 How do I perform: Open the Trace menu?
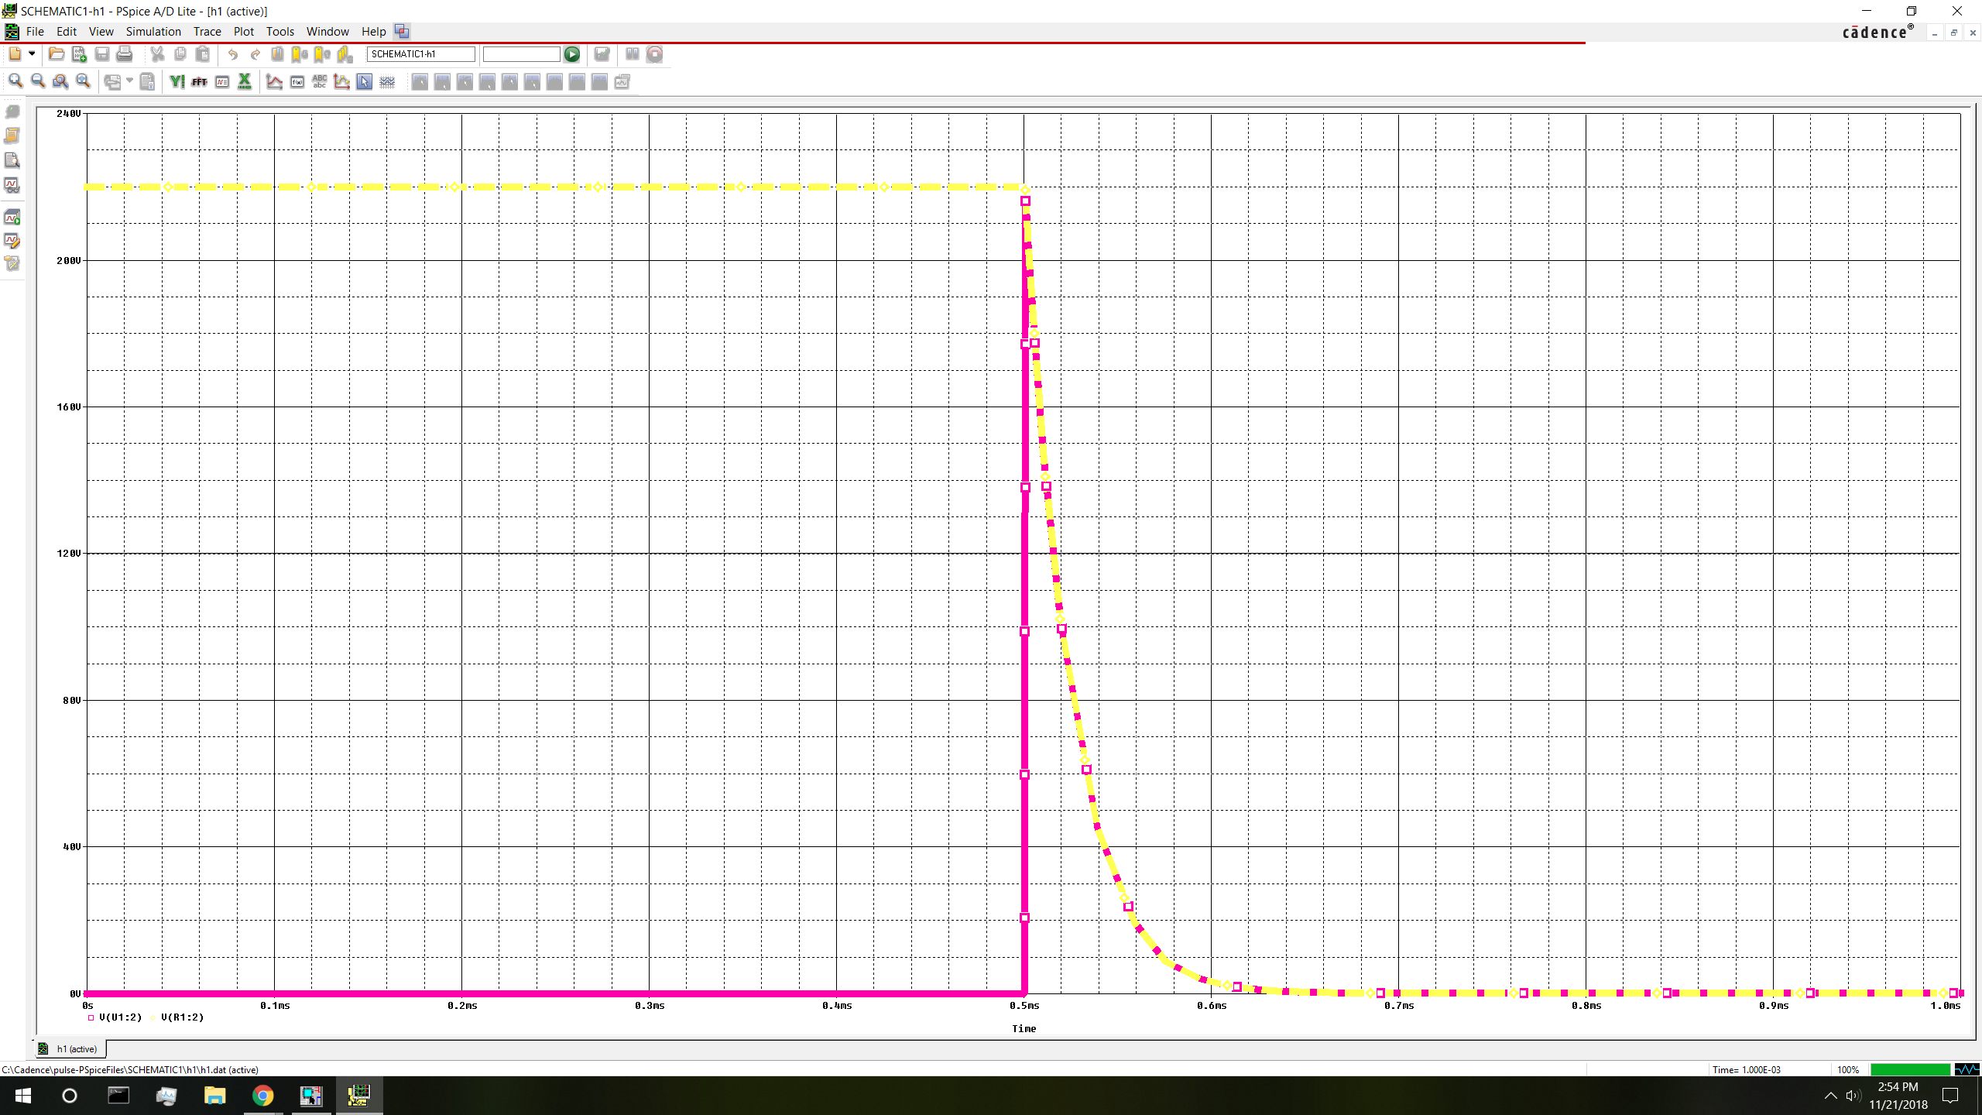(x=207, y=32)
